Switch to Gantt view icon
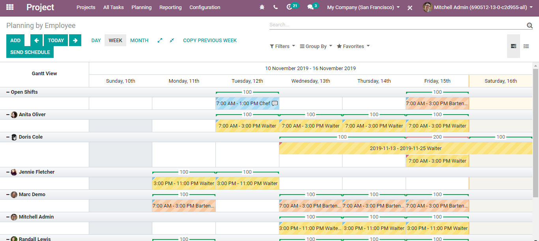 tap(513, 46)
